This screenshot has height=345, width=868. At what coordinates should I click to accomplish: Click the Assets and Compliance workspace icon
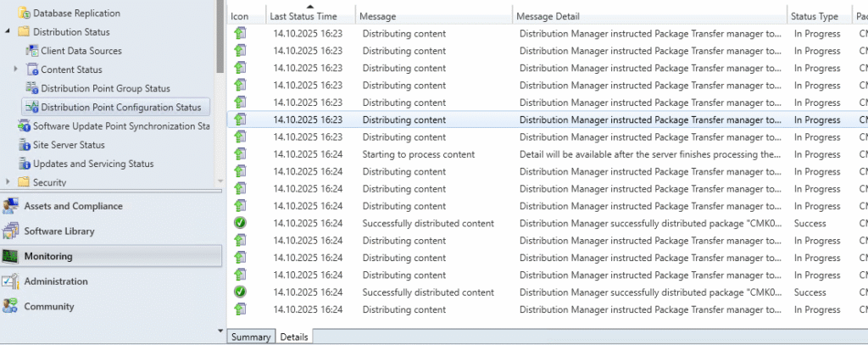[x=11, y=206]
